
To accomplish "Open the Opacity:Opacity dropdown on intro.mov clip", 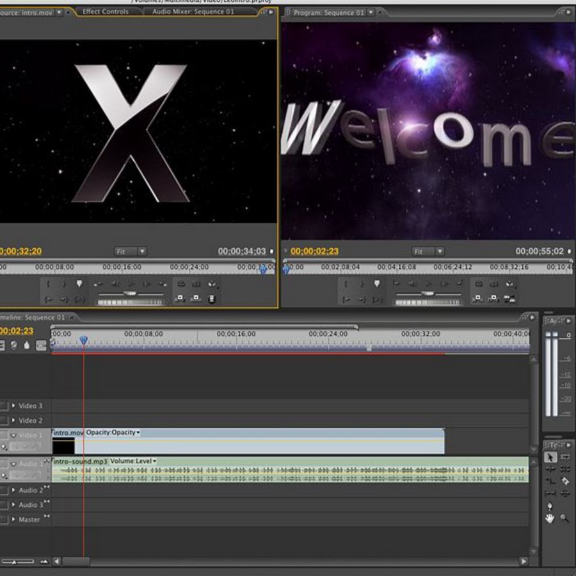I will (x=138, y=433).
